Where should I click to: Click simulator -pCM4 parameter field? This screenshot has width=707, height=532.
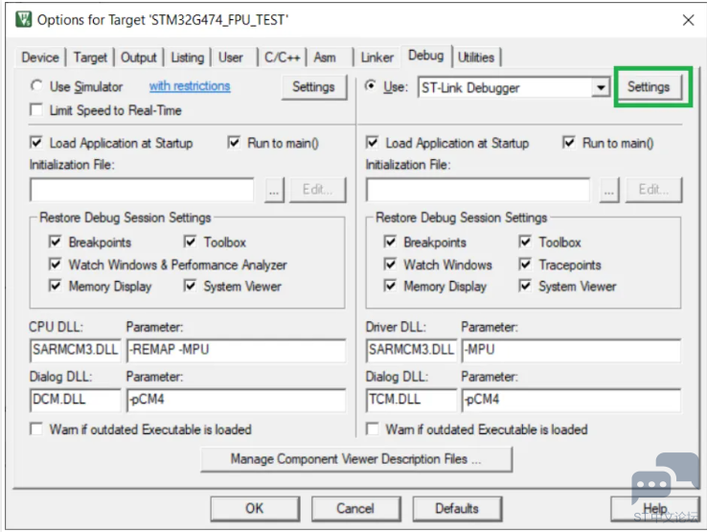[237, 401]
